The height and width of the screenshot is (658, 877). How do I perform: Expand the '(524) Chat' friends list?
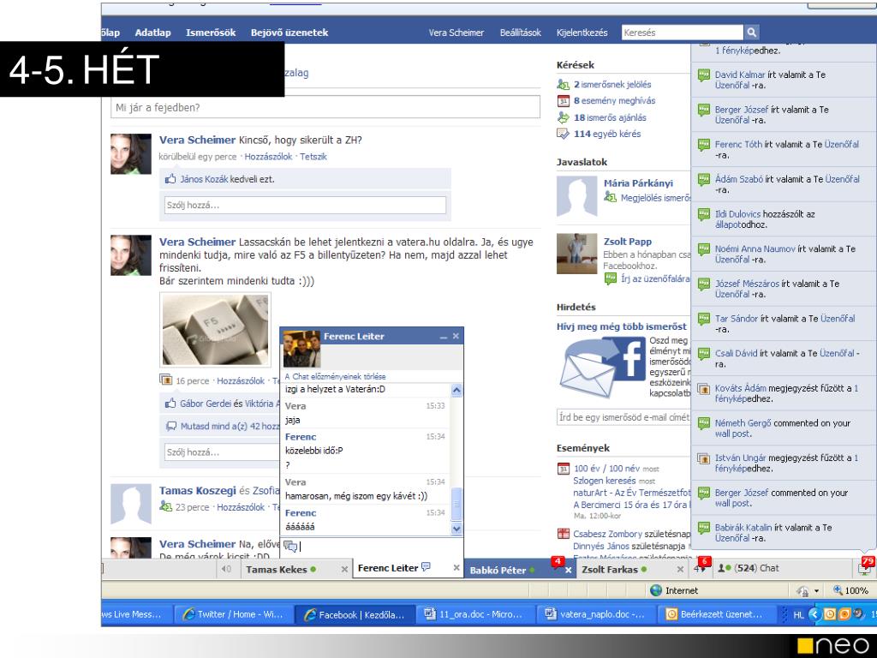(x=749, y=568)
